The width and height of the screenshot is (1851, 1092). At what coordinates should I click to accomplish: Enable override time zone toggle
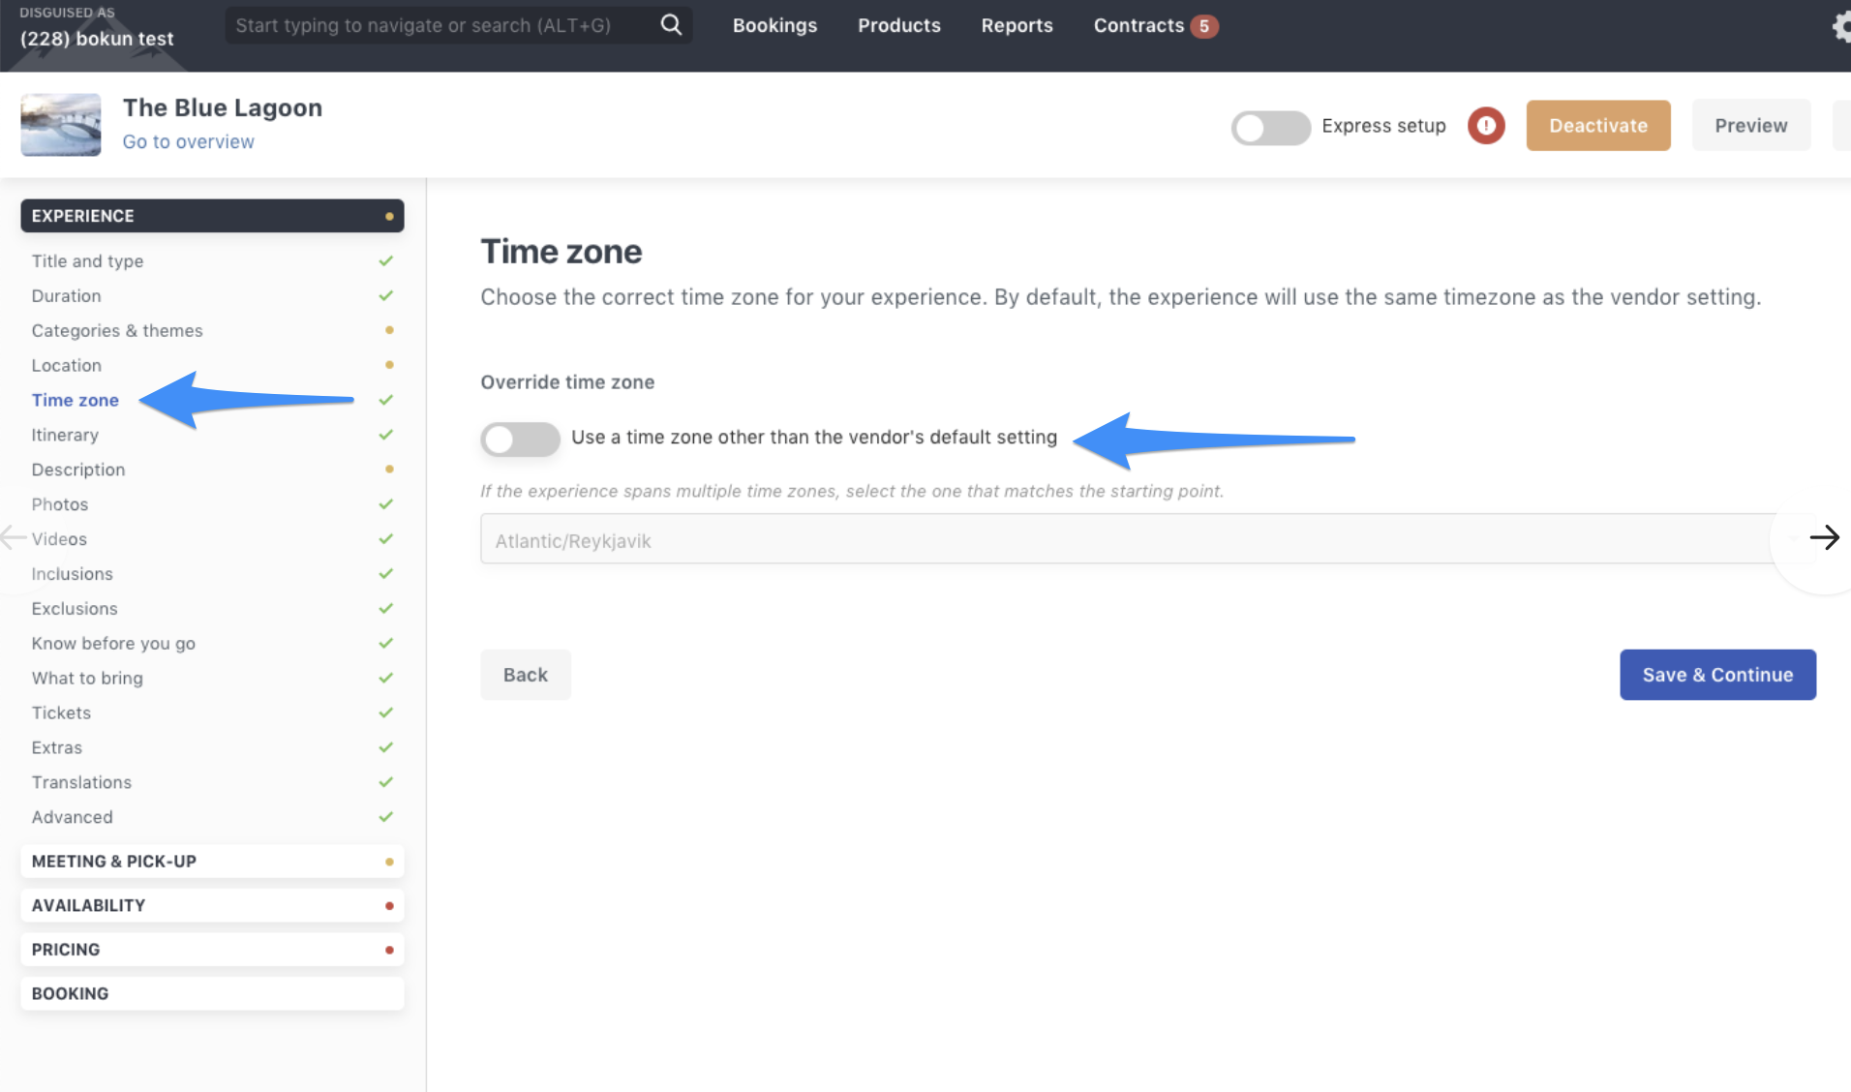520,439
